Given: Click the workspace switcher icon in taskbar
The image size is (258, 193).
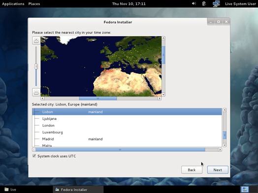Looking at the screenshot, I should pyautogui.click(x=245, y=190).
